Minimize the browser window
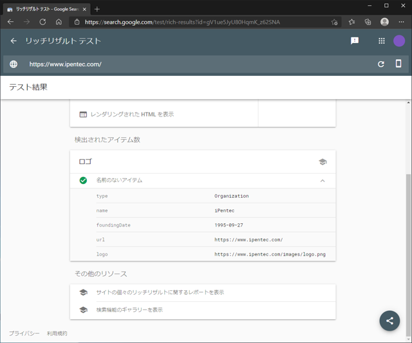This screenshot has height=343, width=412. point(370,6)
